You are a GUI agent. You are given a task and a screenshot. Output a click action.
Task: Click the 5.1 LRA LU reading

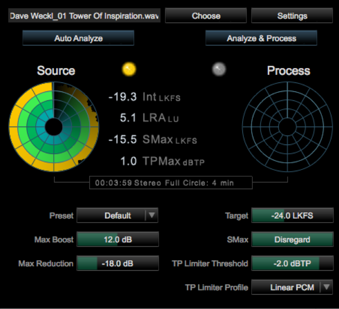click(x=149, y=118)
